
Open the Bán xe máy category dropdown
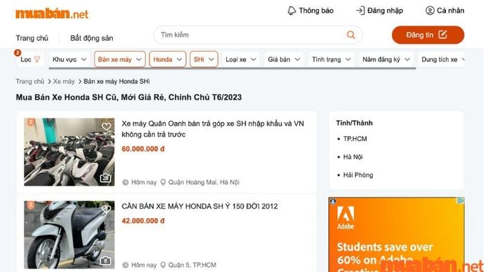120,59
